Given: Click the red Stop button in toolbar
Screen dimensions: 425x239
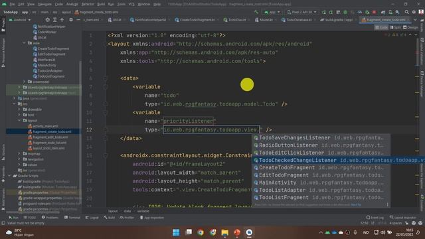Looking at the screenshot, I should pyautogui.click(x=375, y=12).
